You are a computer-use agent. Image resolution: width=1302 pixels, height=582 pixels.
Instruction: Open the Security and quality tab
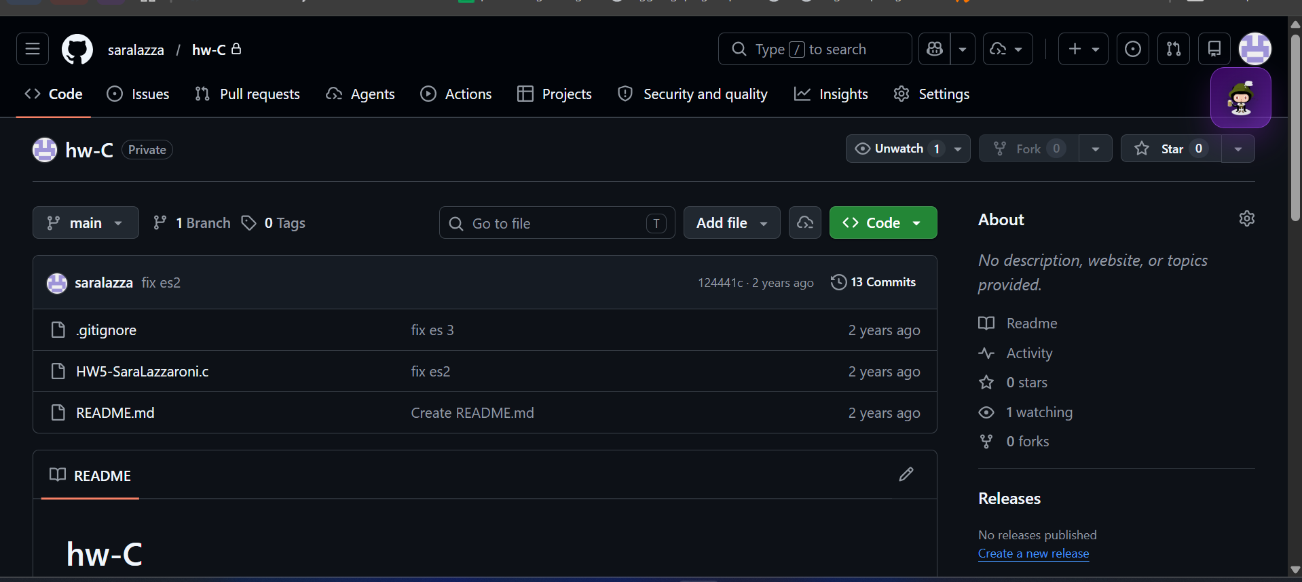tap(693, 94)
